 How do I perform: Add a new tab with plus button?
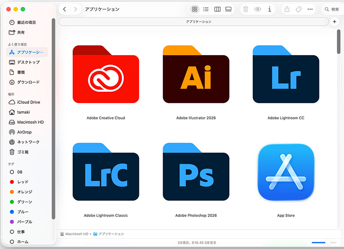pos(335,22)
